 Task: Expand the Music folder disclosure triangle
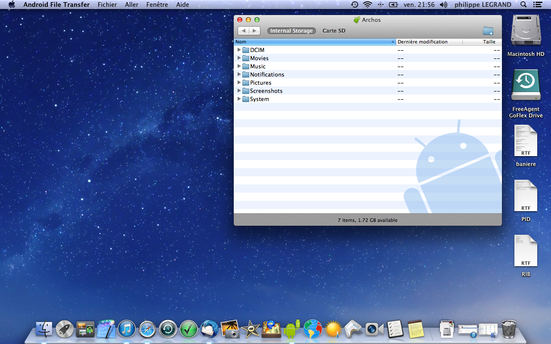click(239, 66)
